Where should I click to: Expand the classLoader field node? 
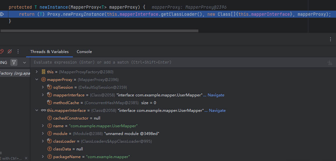tap(43, 141)
